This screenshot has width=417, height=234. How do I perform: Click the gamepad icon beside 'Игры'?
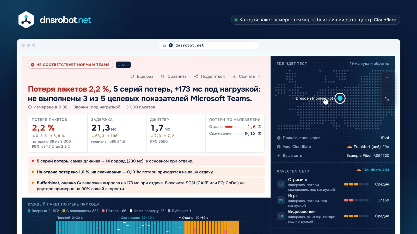click(281, 200)
